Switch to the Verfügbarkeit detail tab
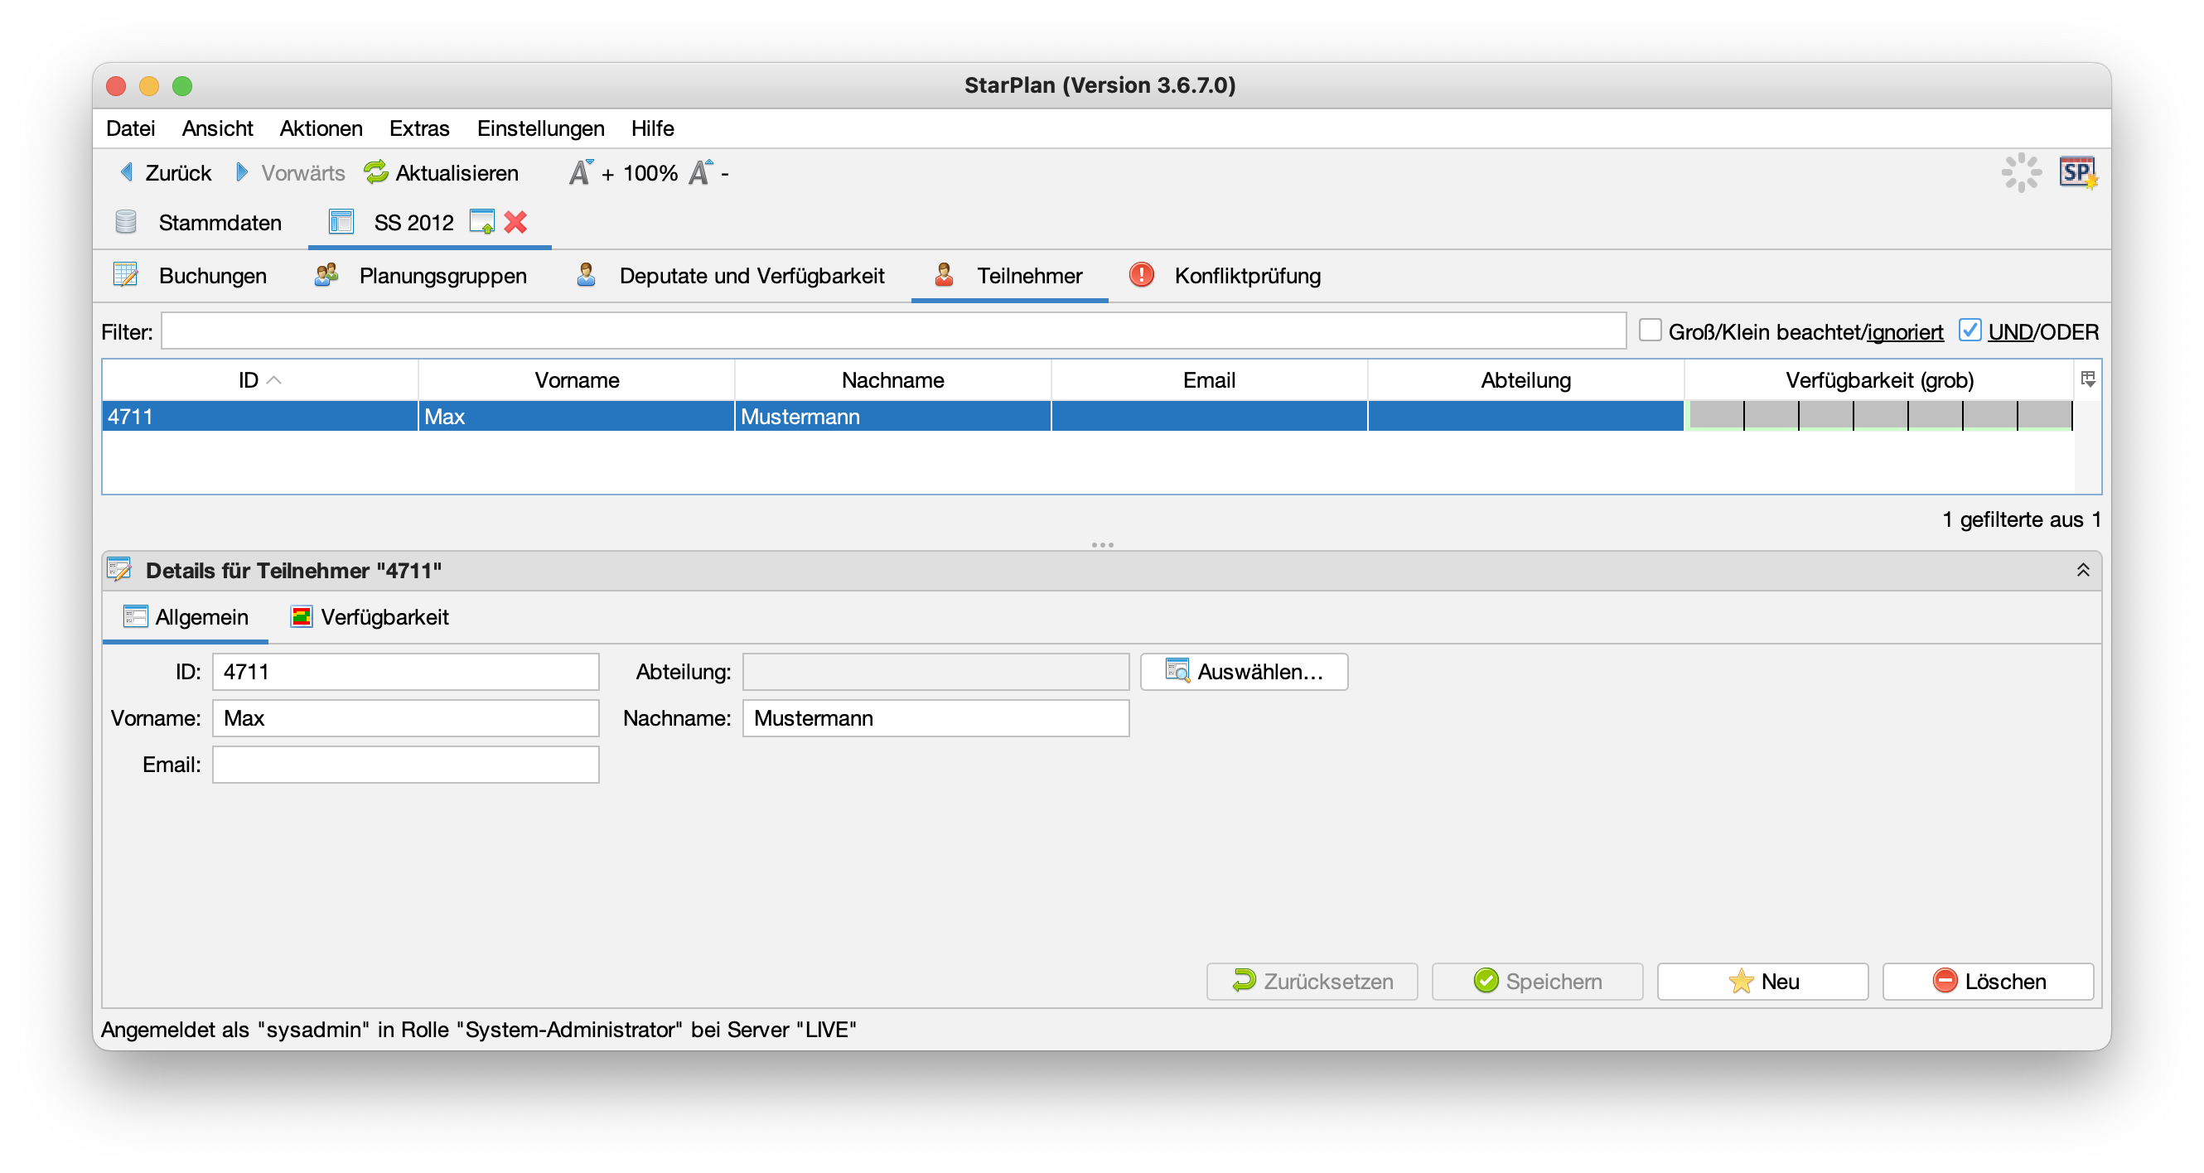The width and height of the screenshot is (2204, 1173). [370, 617]
